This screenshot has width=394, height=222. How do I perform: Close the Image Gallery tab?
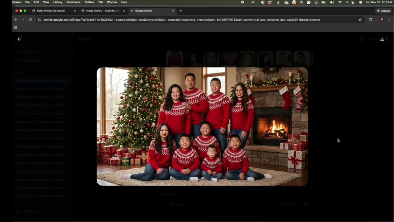coord(124,11)
